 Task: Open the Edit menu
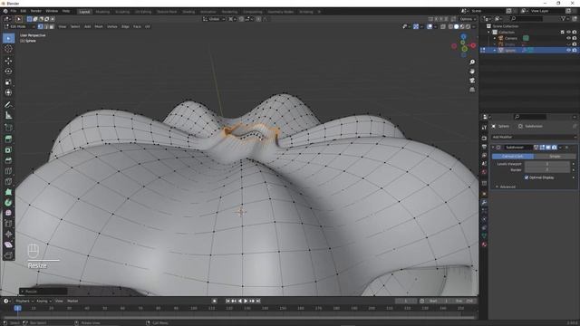24,11
